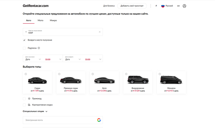Switch to the Микро tab
The width and height of the screenshot is (215, 128).
click(x=53, y=20)
